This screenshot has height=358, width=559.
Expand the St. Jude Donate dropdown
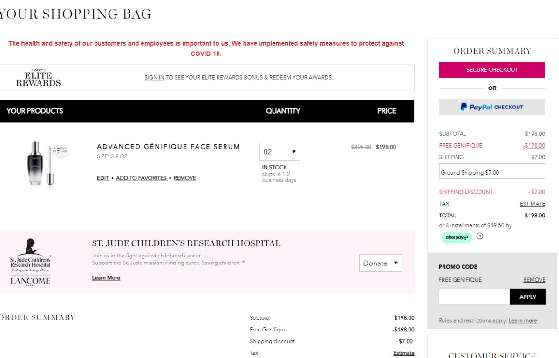(380, 263)
